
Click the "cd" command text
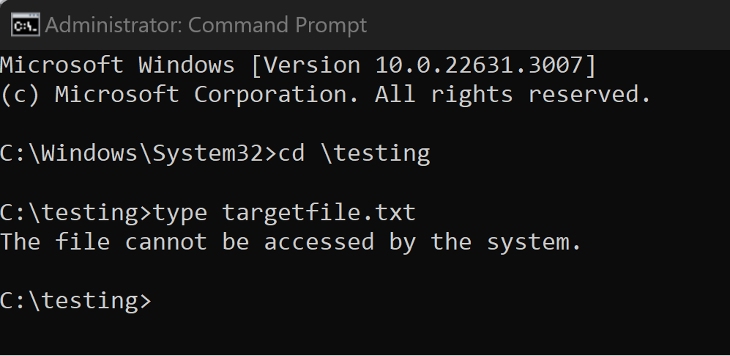coord(292,153)
